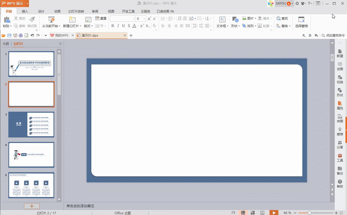Expand the Text Box (文本框) dropdown
The width and height of the screenshot is (347, 215).
(222, 26)
